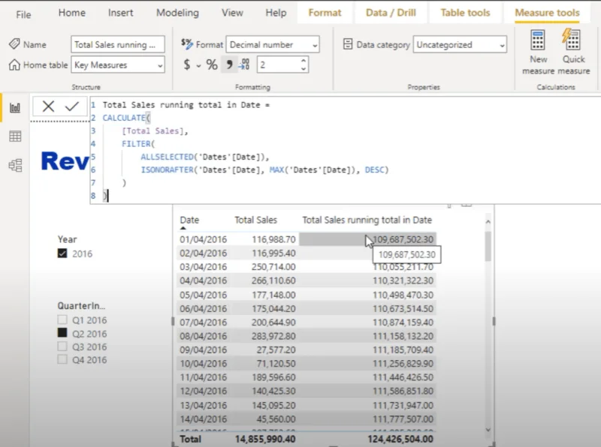The height and width of the screenshot is (447, 601).
Task: Open Data view table icon in sidebar
Action: [x=15, y=136]
